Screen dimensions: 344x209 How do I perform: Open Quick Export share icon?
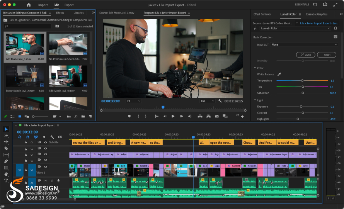(x=325, y=4)
